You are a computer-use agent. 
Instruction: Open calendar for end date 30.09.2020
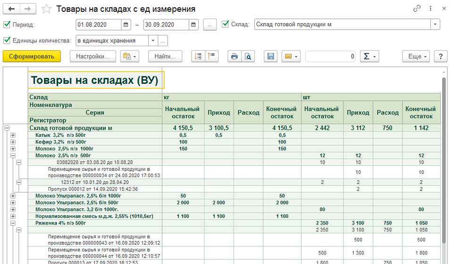pyautogui.click(x=193, y=25)
